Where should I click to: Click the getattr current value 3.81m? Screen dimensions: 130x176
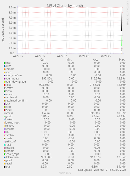point(45,116)
